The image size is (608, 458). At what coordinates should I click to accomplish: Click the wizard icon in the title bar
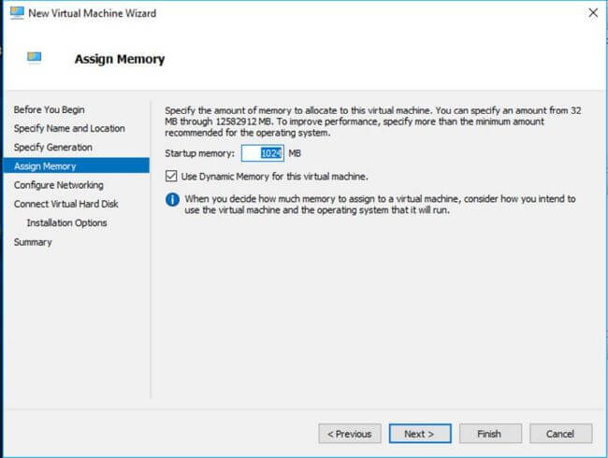coord(17,13)
